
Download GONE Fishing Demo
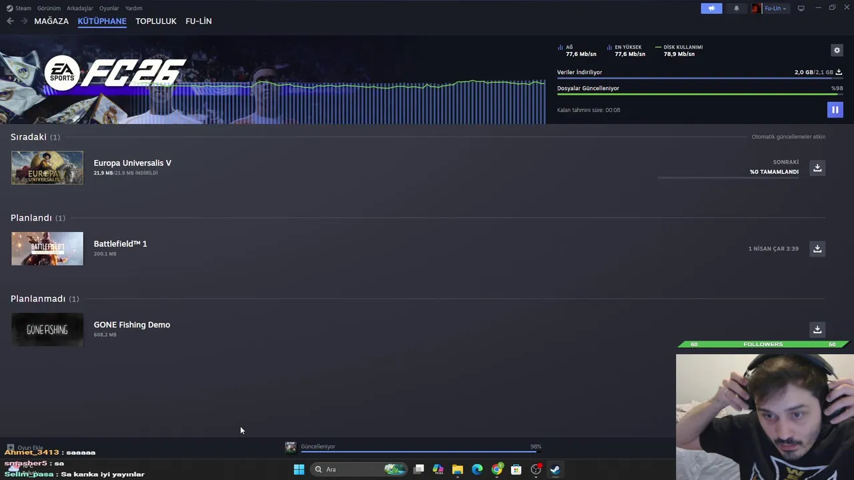817,329
